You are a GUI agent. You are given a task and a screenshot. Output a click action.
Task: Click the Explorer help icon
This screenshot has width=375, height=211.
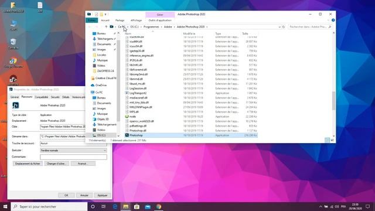(333, 21)
